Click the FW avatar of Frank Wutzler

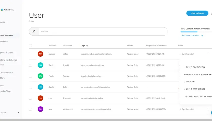[40, 76]
